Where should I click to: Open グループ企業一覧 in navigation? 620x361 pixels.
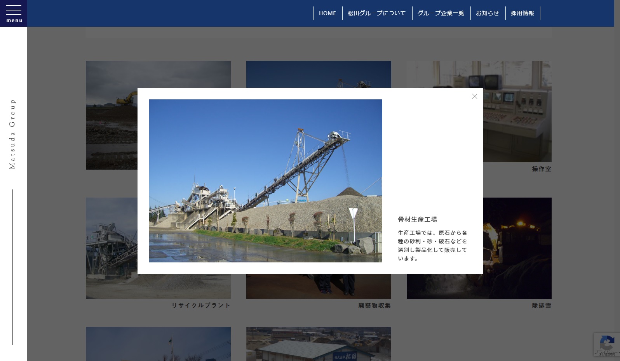tap(441, 13)
